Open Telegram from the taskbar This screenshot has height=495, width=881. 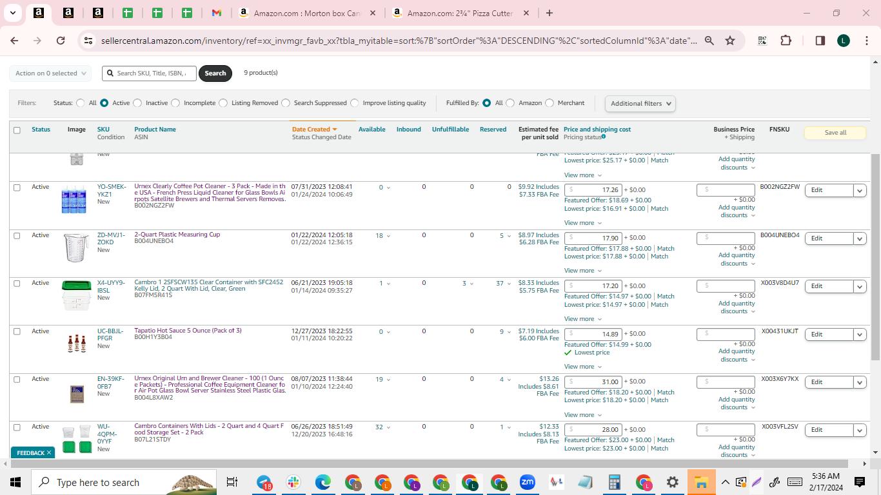[264, 482]
